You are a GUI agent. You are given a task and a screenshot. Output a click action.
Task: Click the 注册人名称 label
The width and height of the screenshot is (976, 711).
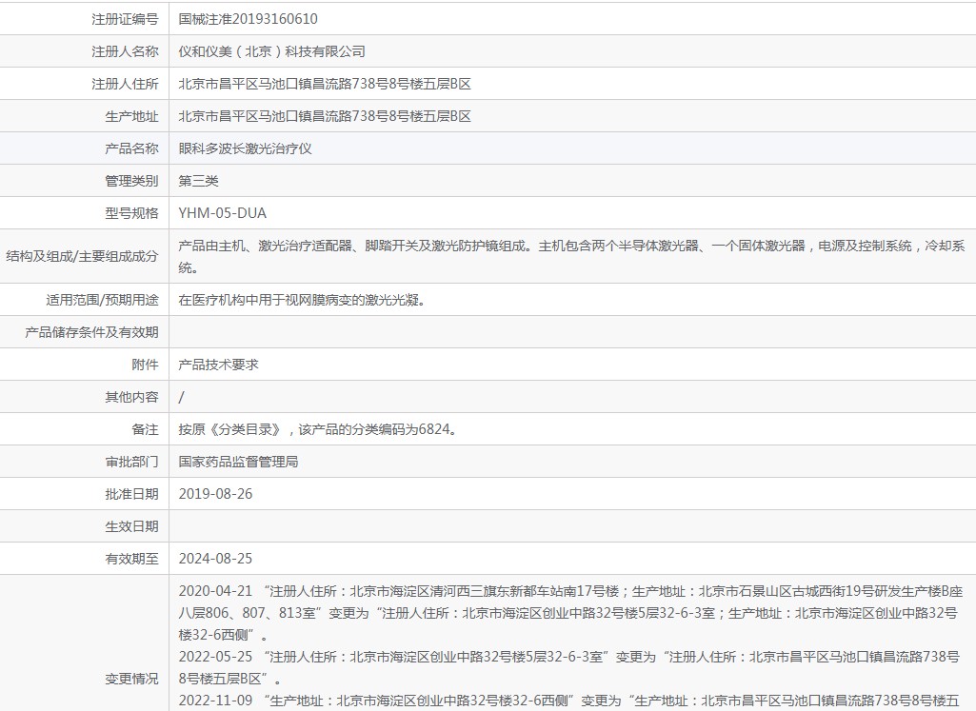click(x=125, y=51)
